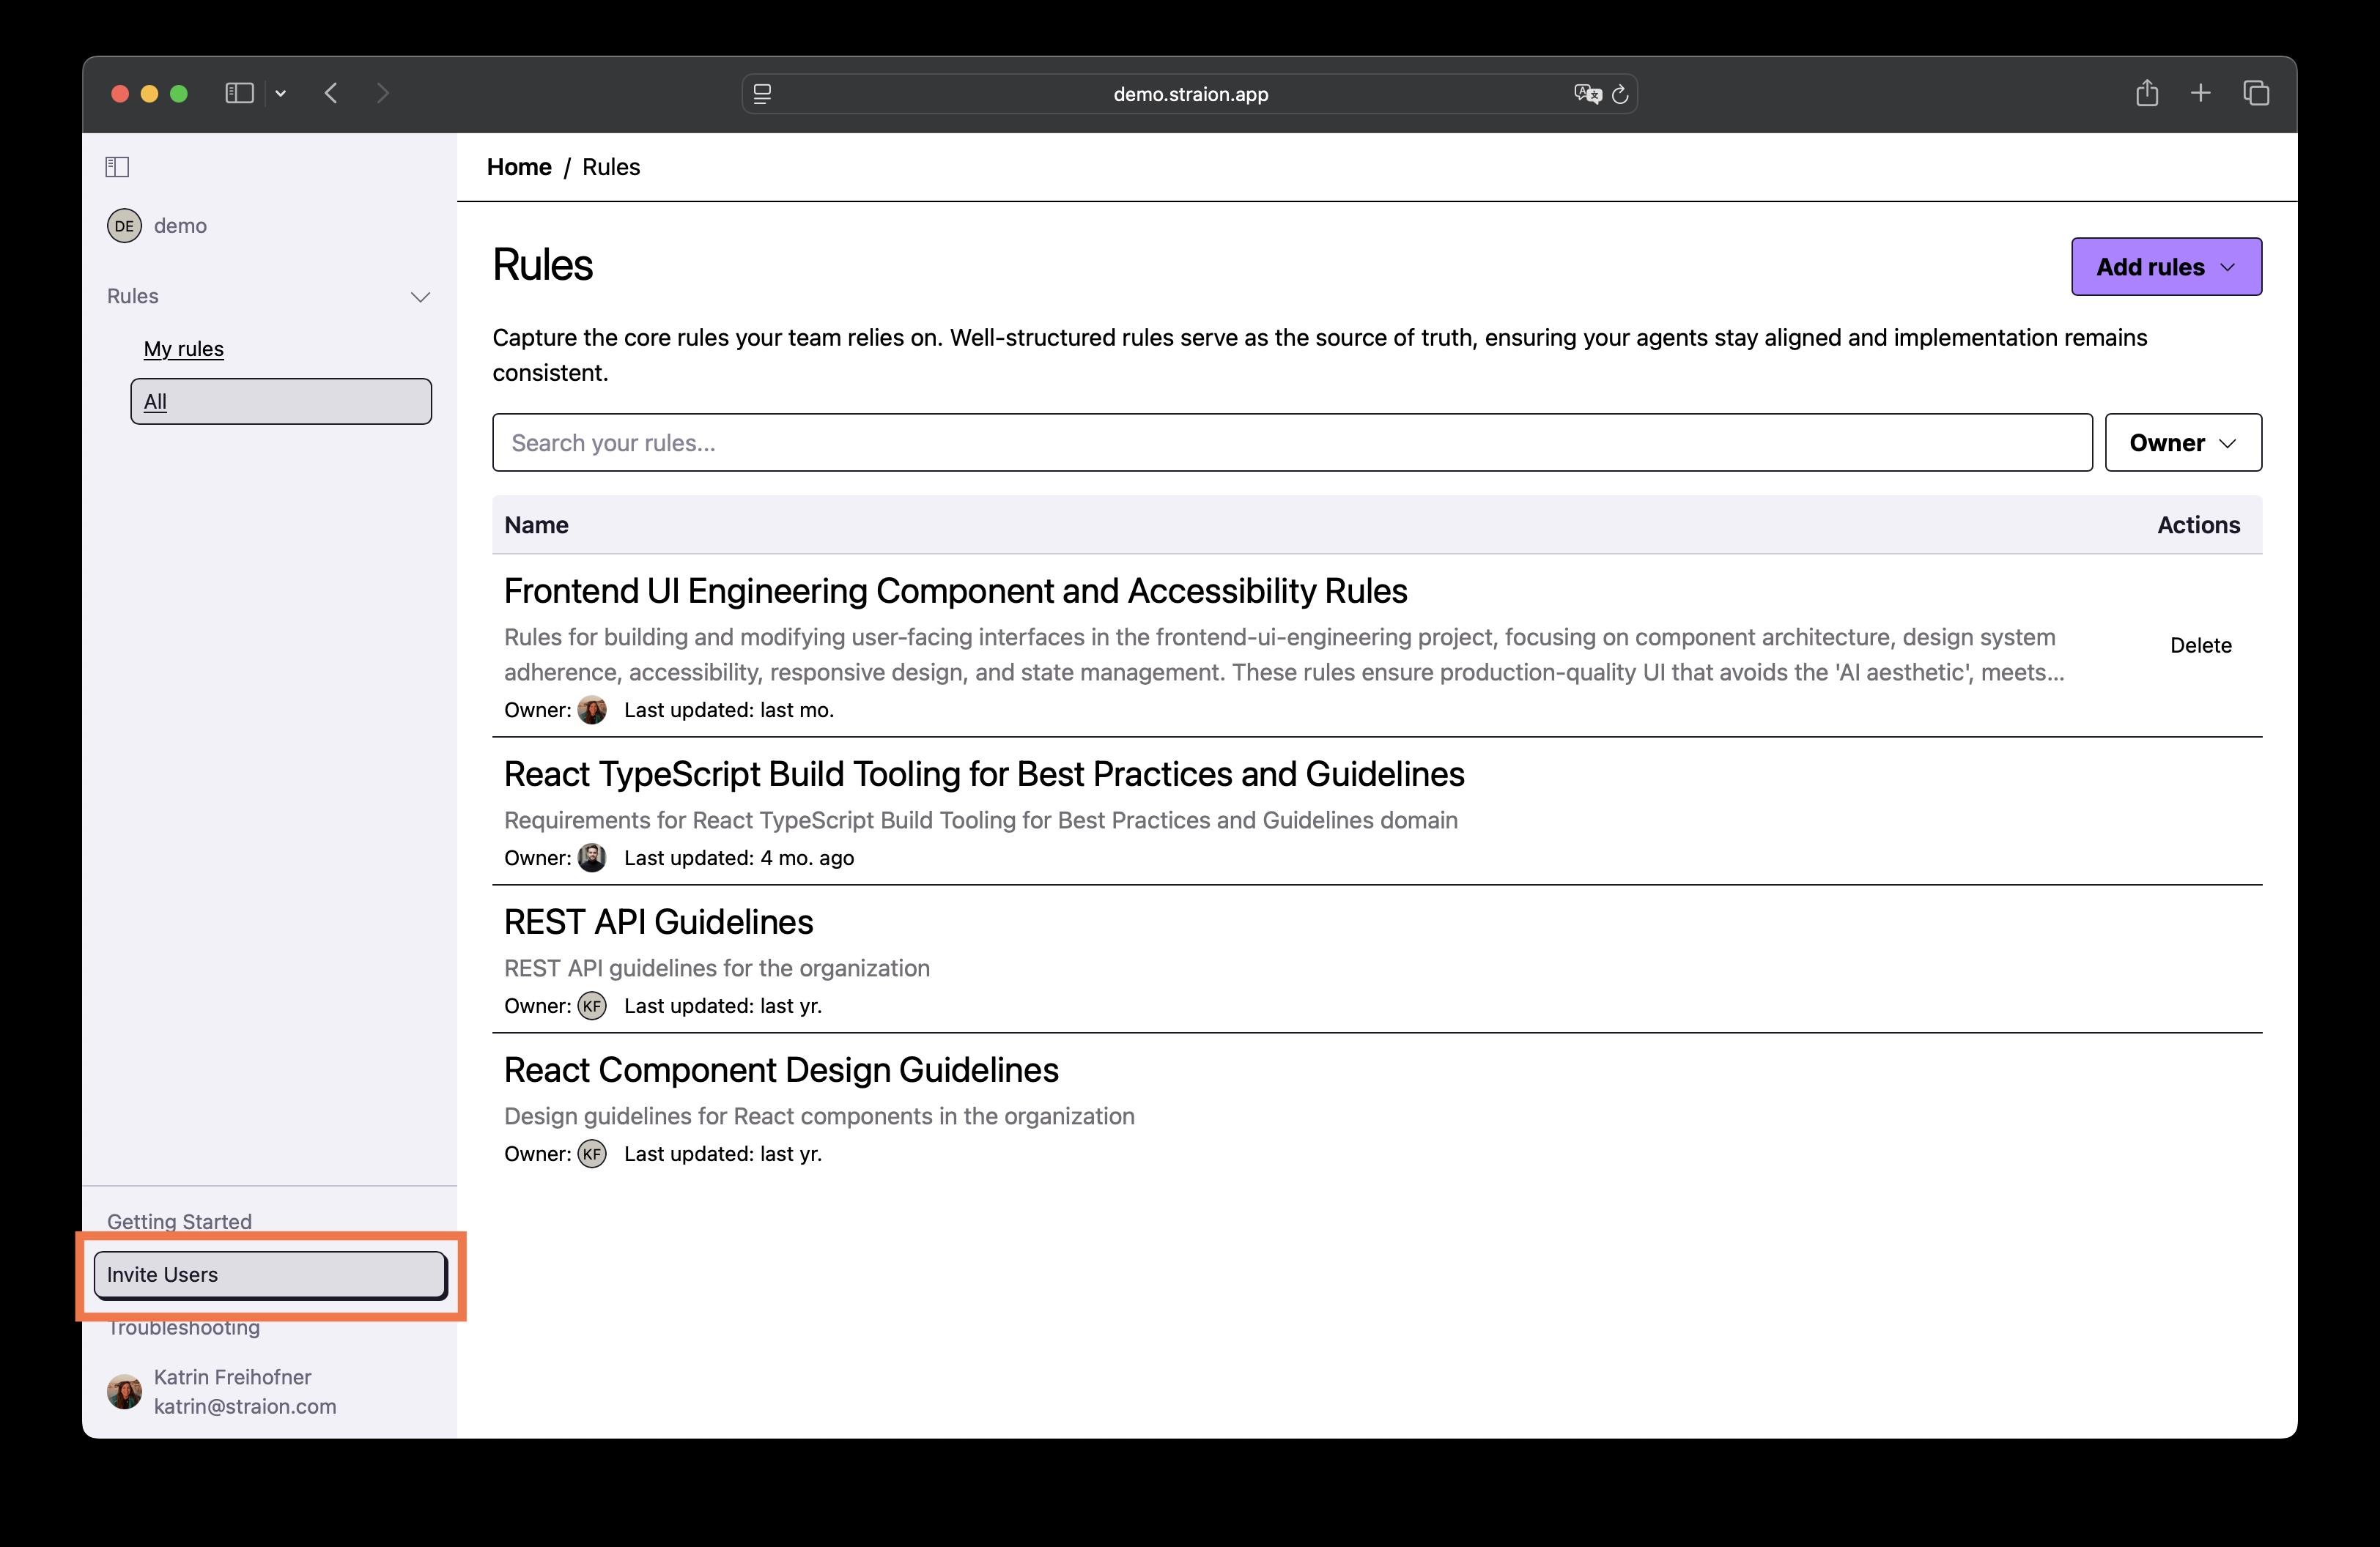Click the Invite Users button
2380x1547 pixels.
click(x=270, y=1275)
